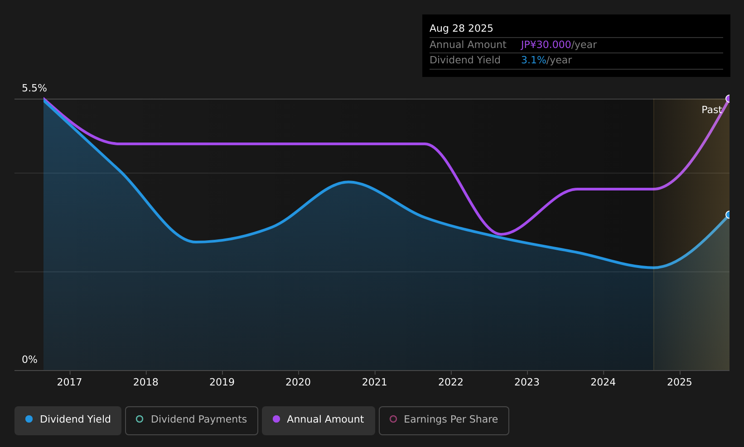Select the purple Annual Amount endpoint marker
The width and height of the screenshot is (744, 447).
pyautogui.click(x=729, y=99)
